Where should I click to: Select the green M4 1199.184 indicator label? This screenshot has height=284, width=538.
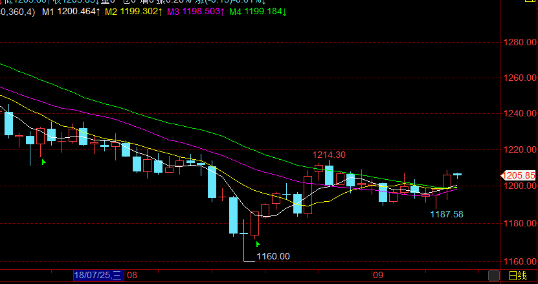[258, 12]
